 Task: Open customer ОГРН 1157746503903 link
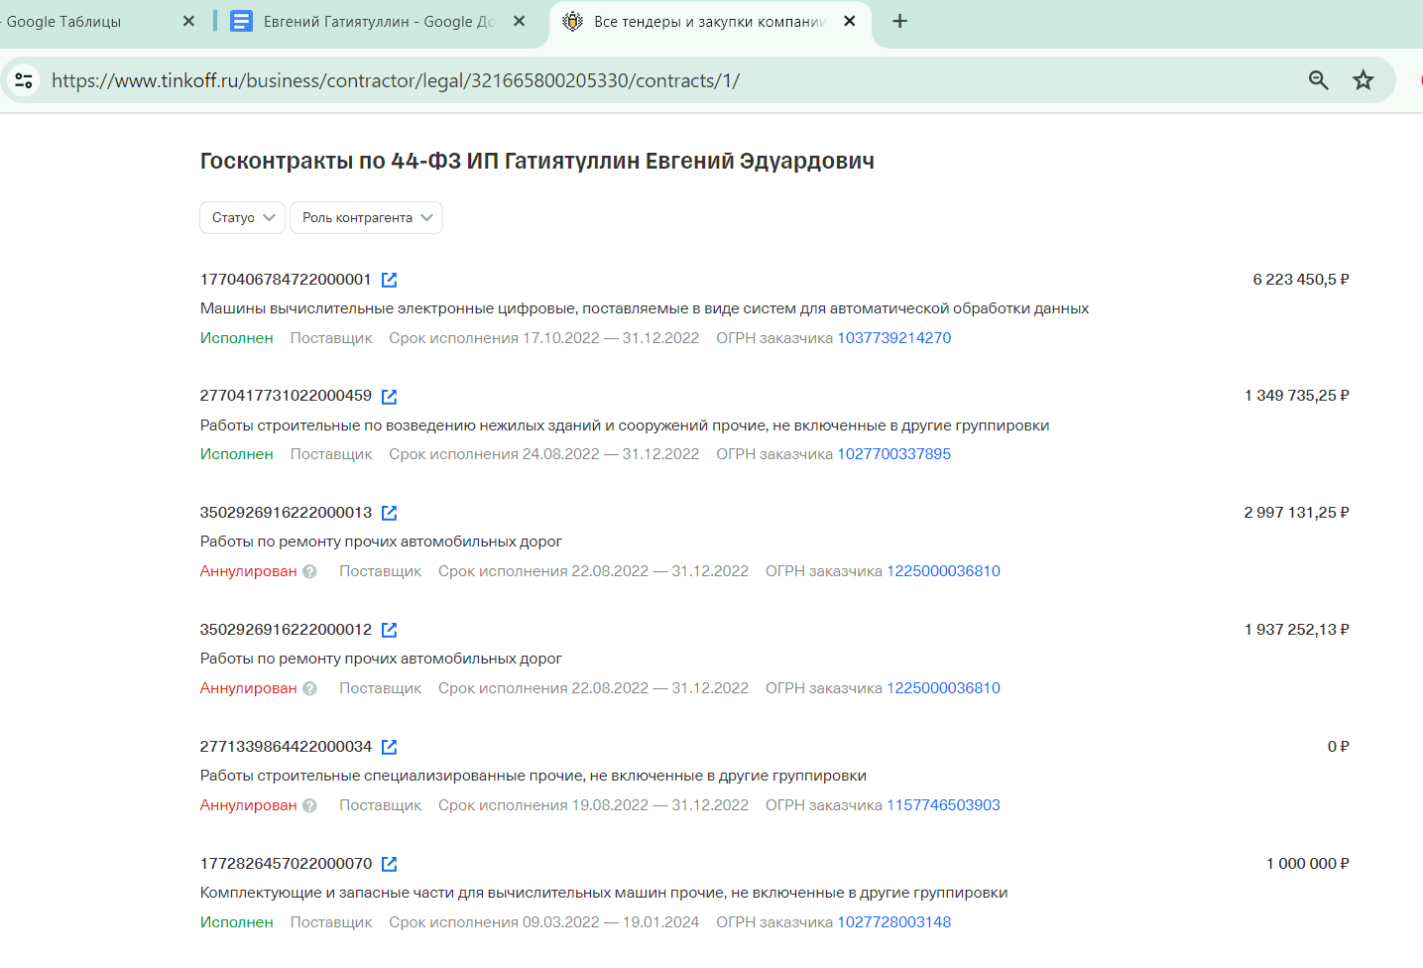[943, 805]
